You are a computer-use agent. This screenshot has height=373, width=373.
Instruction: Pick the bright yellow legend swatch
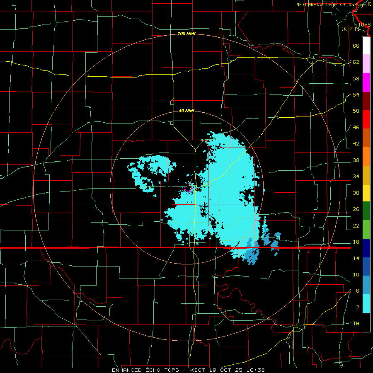coord(366,193)
